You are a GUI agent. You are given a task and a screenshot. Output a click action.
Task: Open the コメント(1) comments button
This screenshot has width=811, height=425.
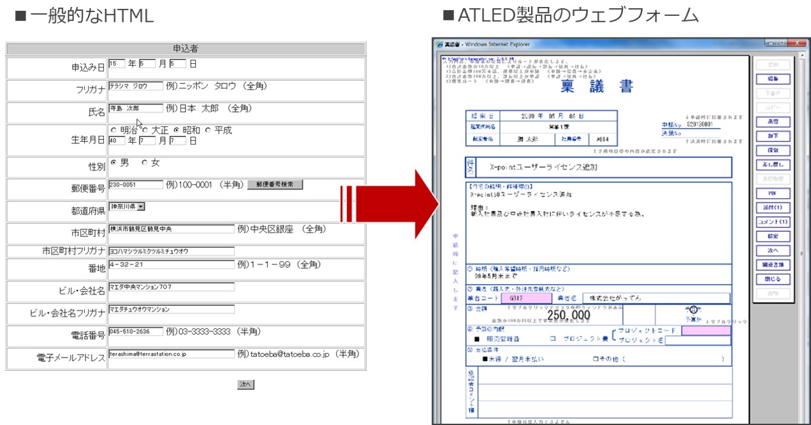773,222
